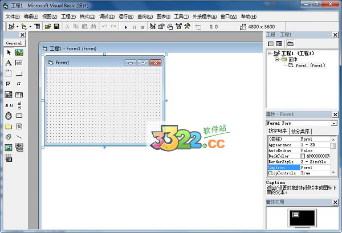Select the DriveListBox control tool
The height and width of the screenshot is (233, 342).
point(19,116)
